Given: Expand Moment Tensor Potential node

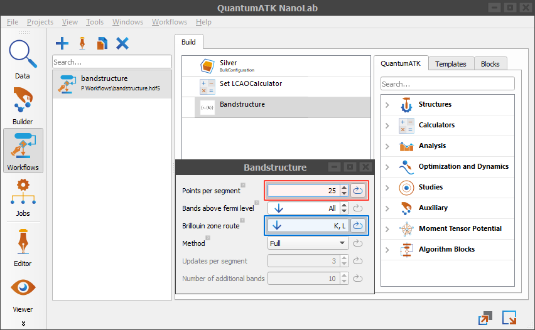Looking at the screenshot, I should 387,229.
